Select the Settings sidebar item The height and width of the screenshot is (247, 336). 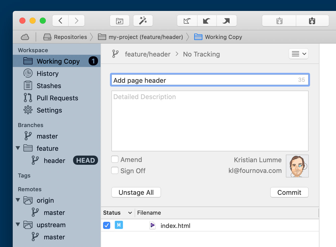49,110
